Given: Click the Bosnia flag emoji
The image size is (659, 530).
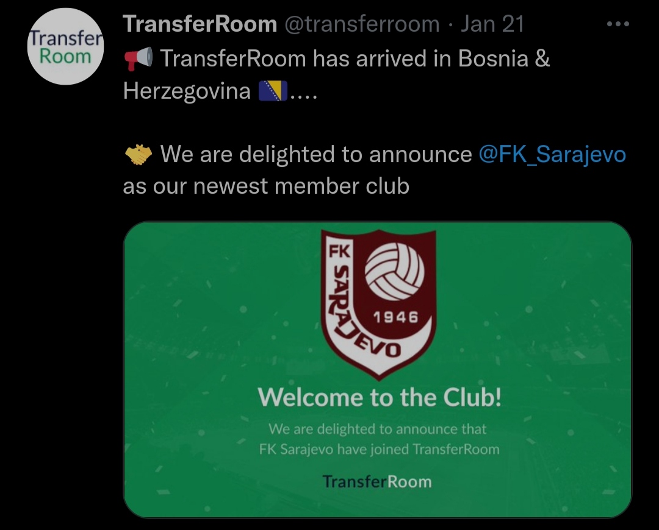Looking at the screenshot, I should pos(273,91).
